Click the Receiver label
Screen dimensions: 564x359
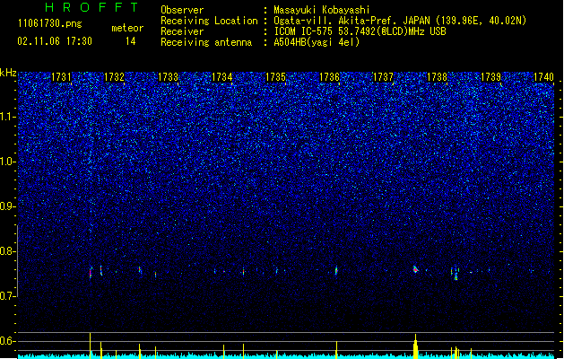coord(182,31)
